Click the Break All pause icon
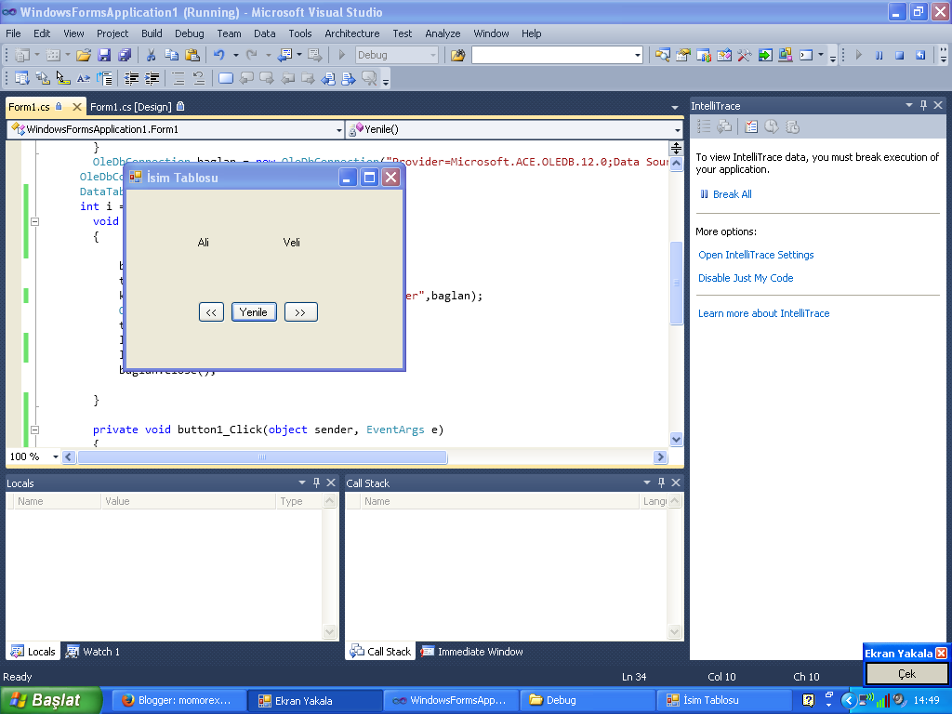Image resolution: width=952 pixels, height=714 pixels. click(x=879, y=55)
